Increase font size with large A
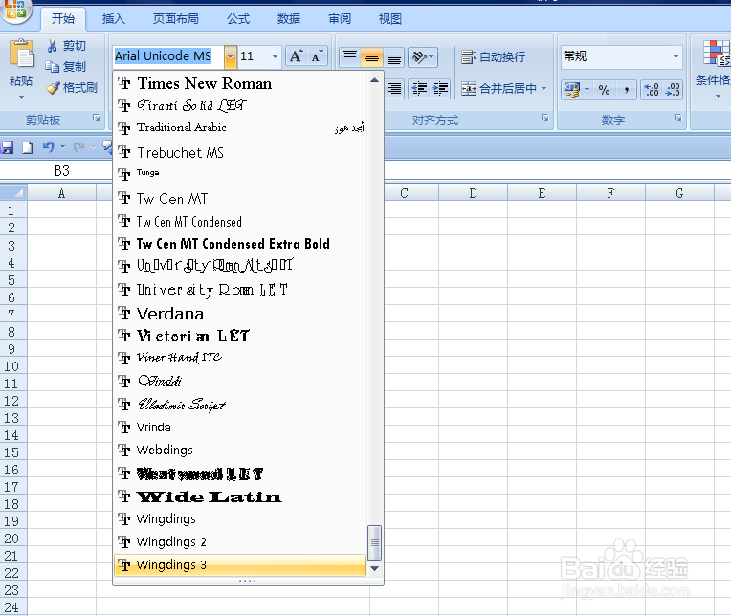The height and width of the screenshot is (616, 731). (296, 56)
